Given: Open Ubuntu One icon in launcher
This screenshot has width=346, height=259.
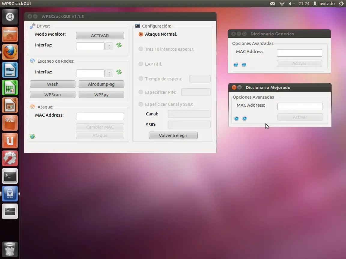Looking at the screenshot, I should coord(10,141).
